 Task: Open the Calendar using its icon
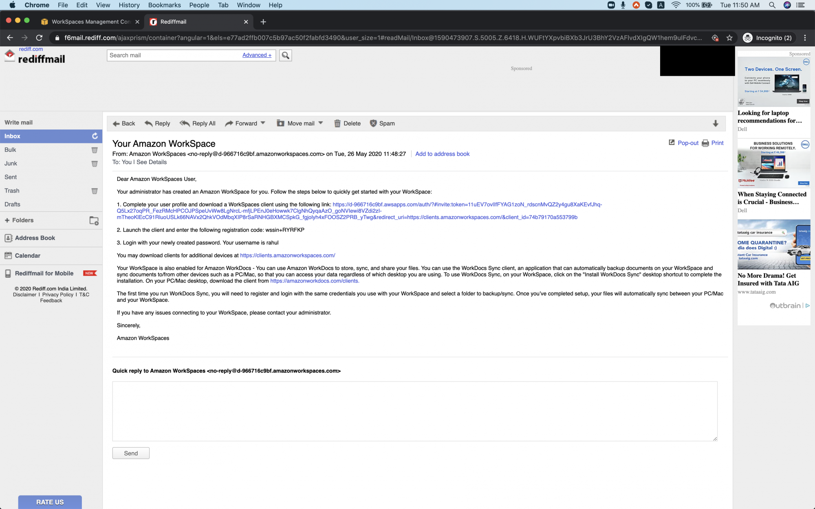[9, 256]
